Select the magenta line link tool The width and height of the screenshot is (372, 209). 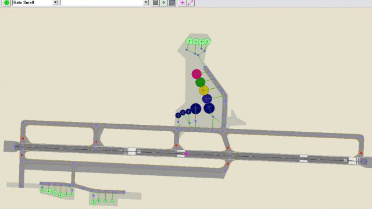[191, 2]
